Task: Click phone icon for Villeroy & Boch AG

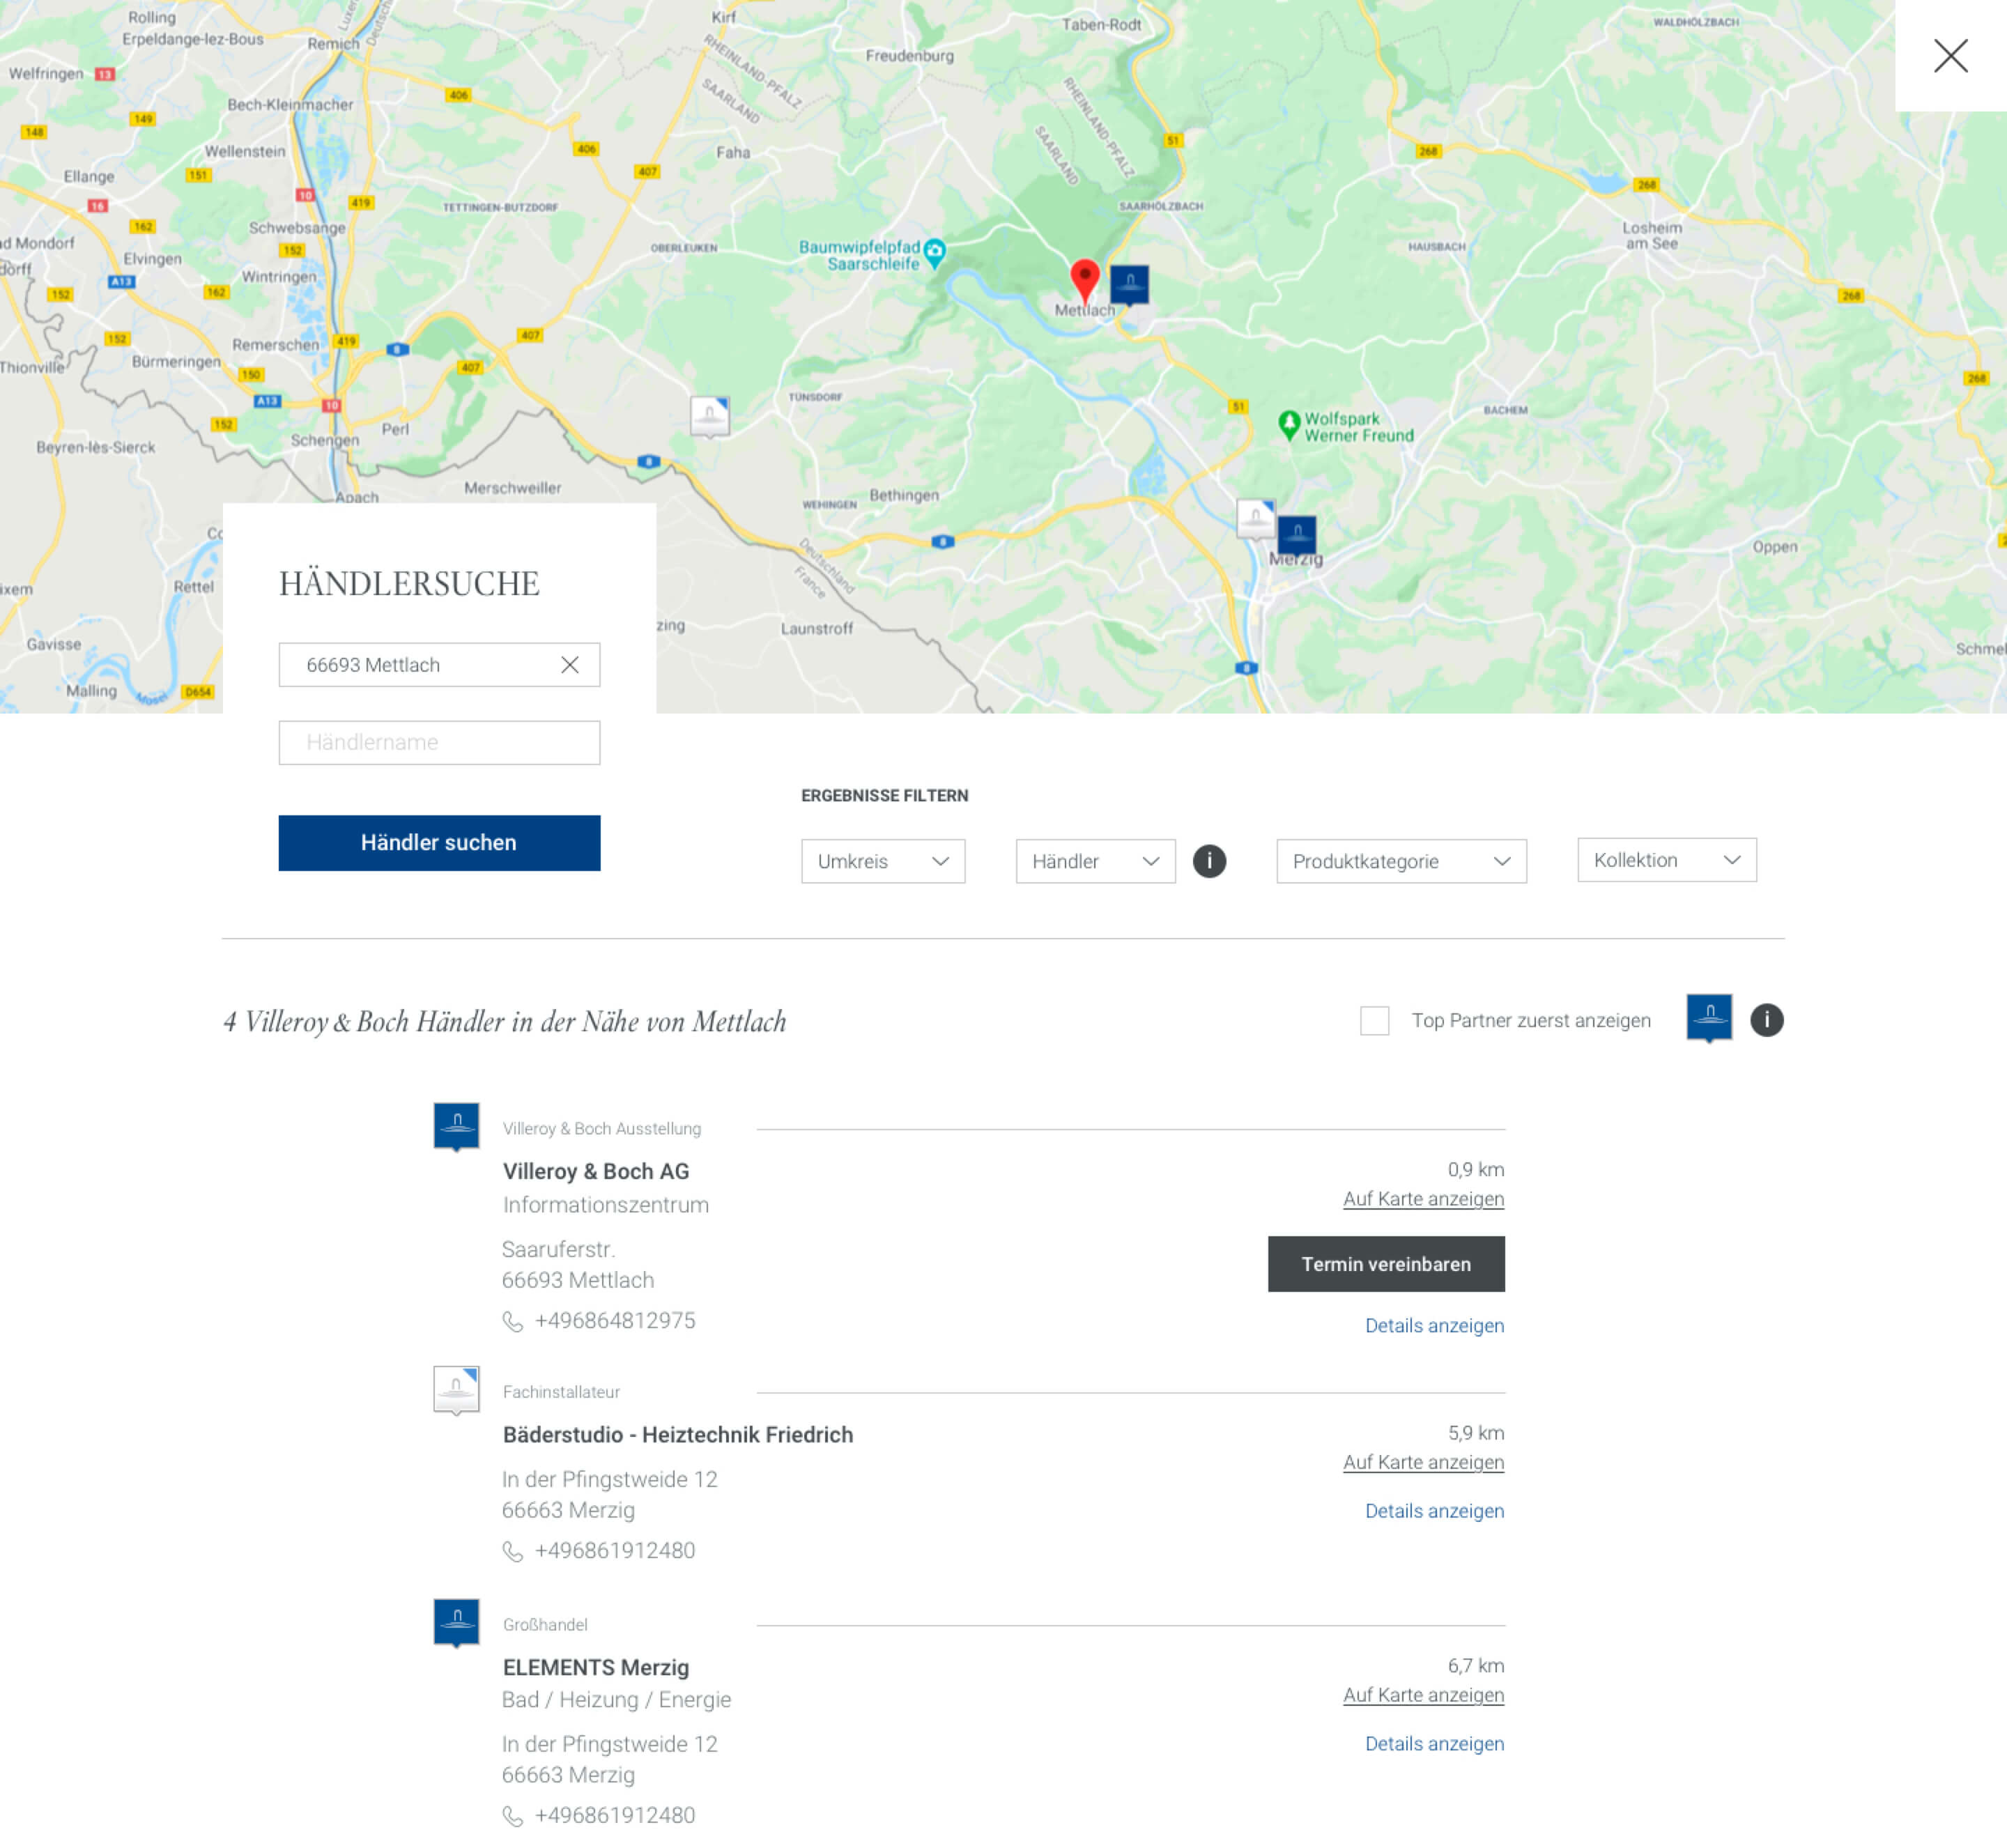Action: tap(513, 1322)
